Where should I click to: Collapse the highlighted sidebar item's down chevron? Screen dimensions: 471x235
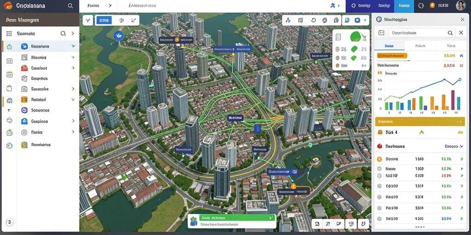coord(73,46)
